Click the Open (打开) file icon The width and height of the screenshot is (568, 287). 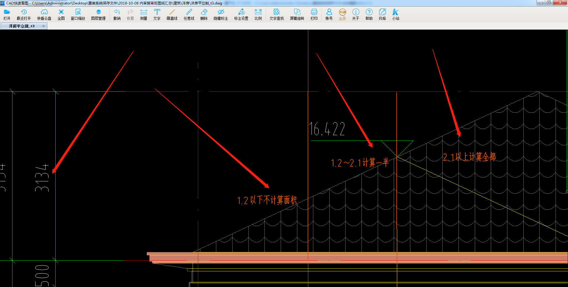tap(7, 14)
